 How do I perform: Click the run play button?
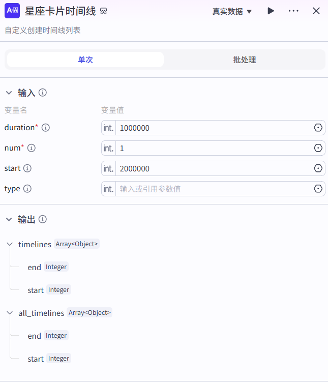(271, 11)
